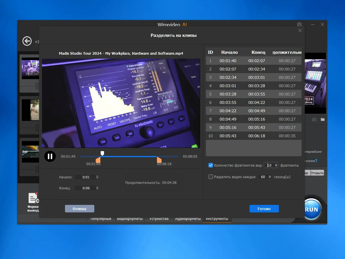Adjust the Конец time stepper
This screenshot has height=259, width=345.
point(97,188)
